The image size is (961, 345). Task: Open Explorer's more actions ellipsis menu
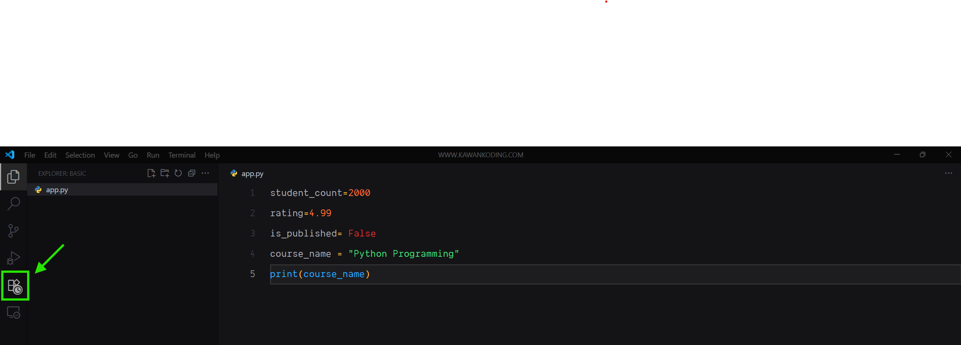coord(205,173)
